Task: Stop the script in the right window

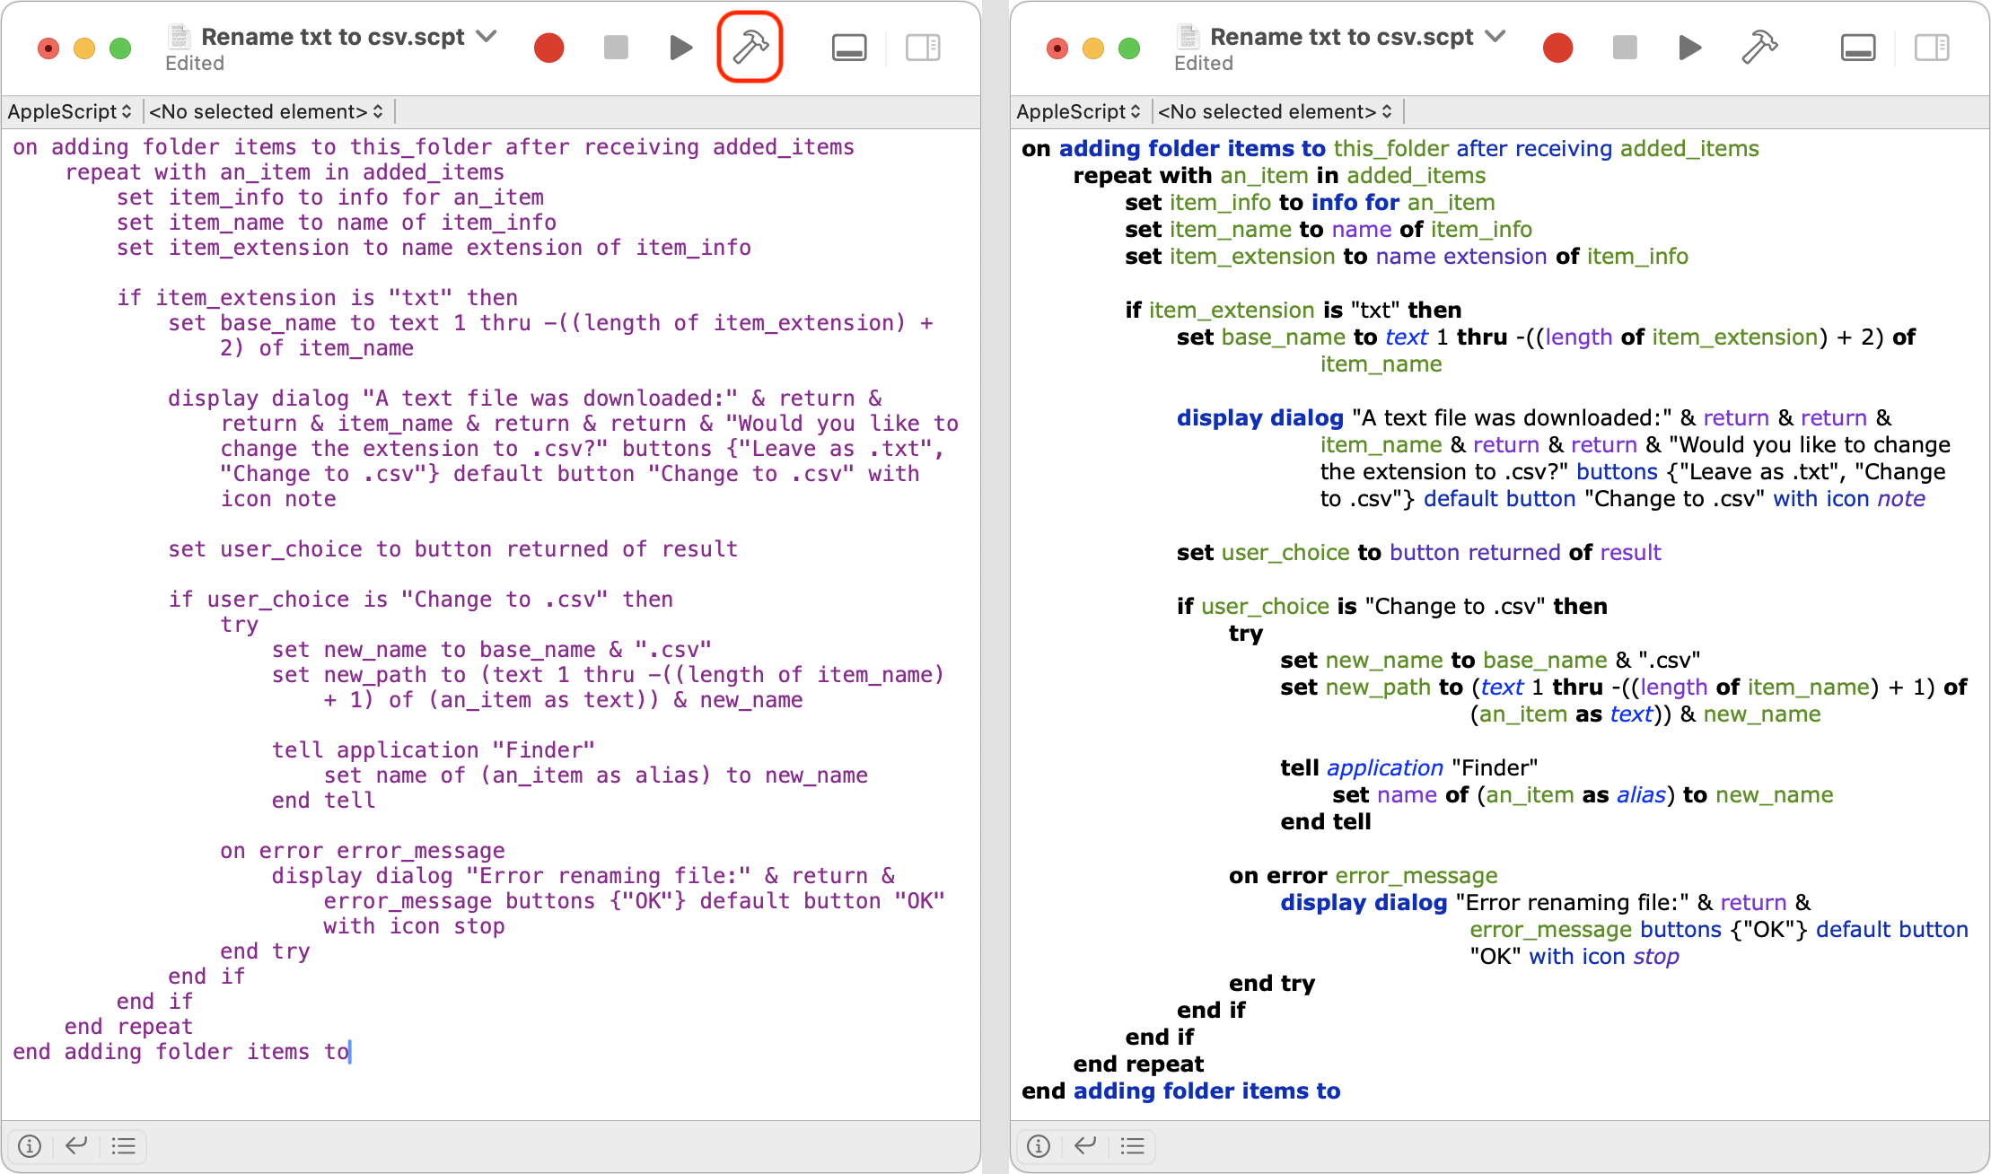Action: pyautogui.click(x=1624, y=47)
